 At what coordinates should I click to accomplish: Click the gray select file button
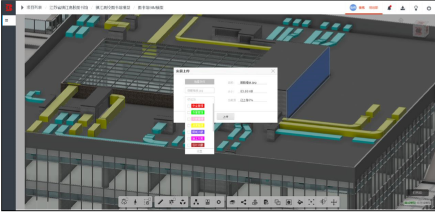click(x=199, y=81)
